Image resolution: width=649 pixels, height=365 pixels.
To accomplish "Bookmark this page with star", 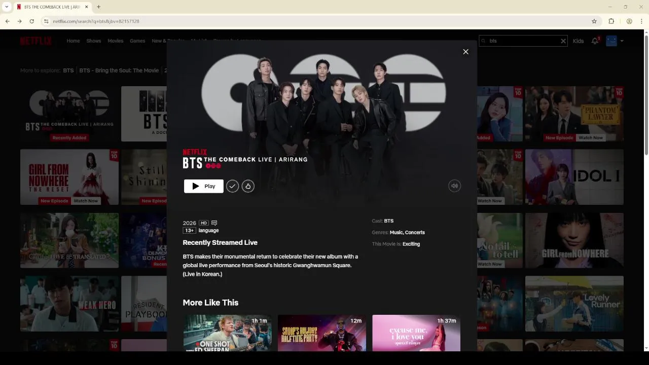I will [594, 21].
